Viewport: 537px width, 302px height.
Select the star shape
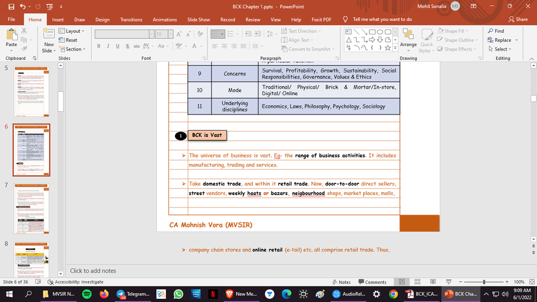388,48
